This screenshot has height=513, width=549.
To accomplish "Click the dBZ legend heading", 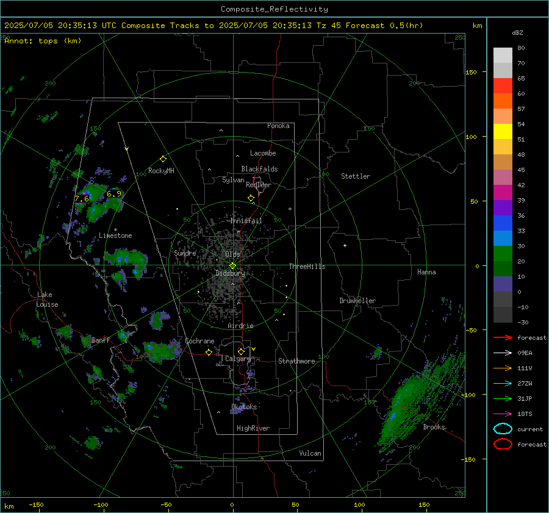I will click(x=517, y=32).
